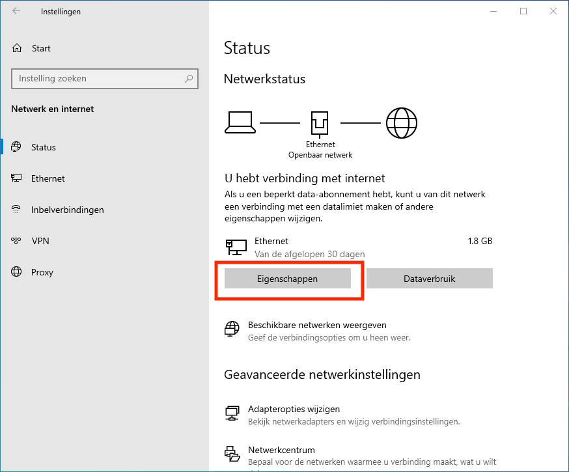Click the Inbelverbindingen dial-up icon
Screen dimensions: 569x472
click(x=17, y=210)
